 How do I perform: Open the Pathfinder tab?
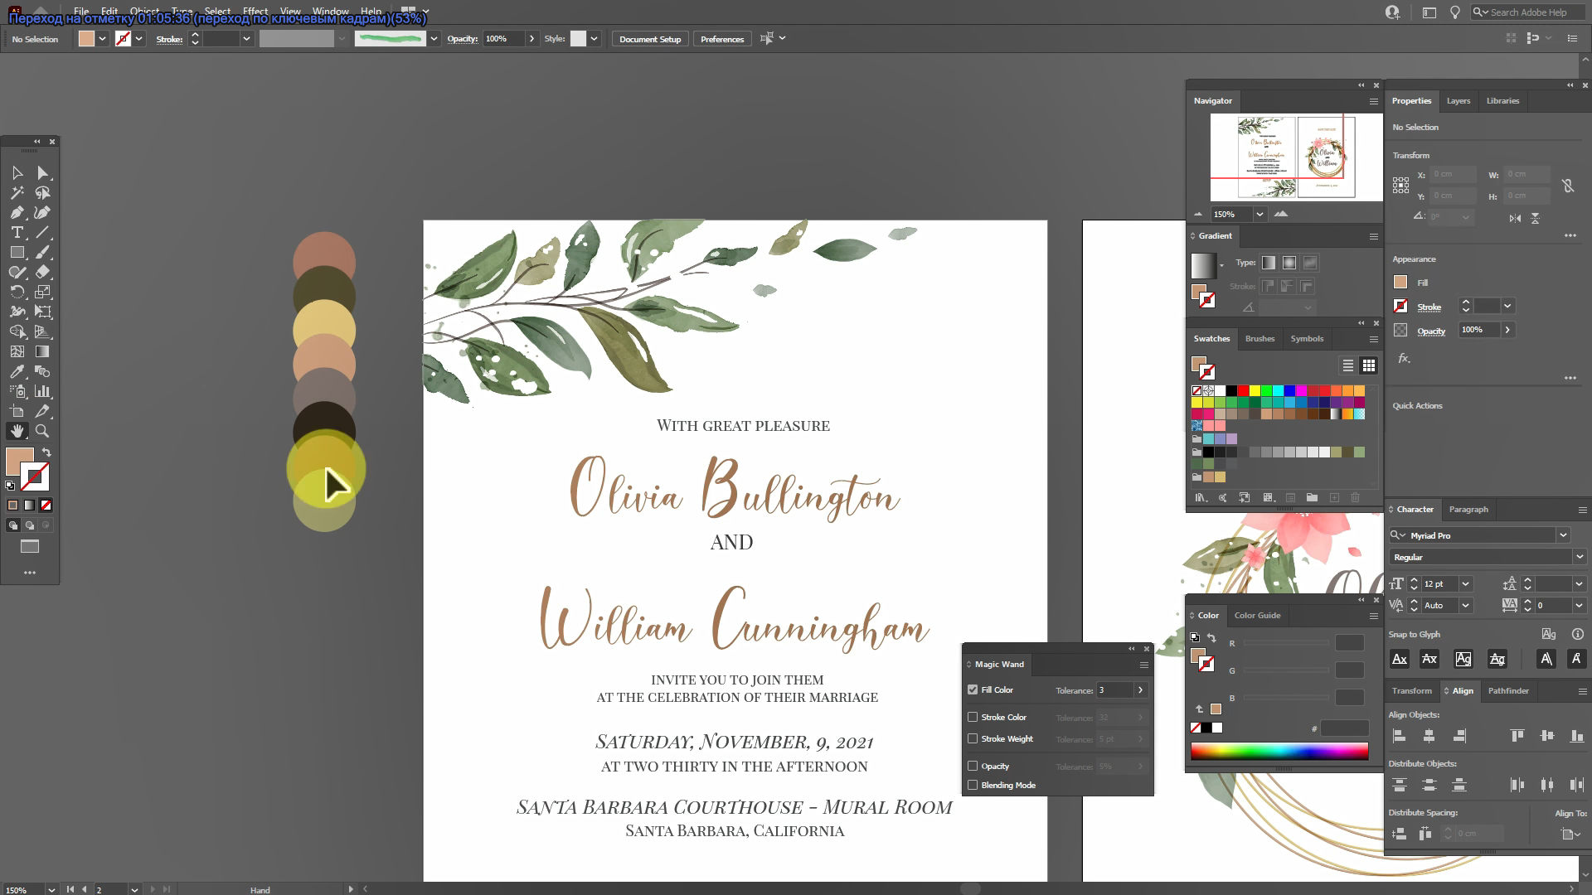pos(1507,690)
